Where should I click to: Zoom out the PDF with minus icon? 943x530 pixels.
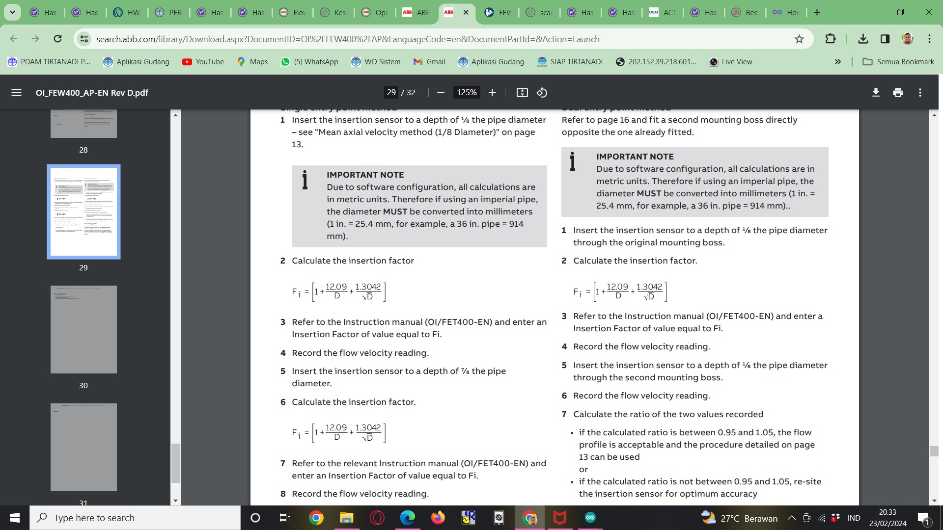pyautogui.click(x=441, y=92)
